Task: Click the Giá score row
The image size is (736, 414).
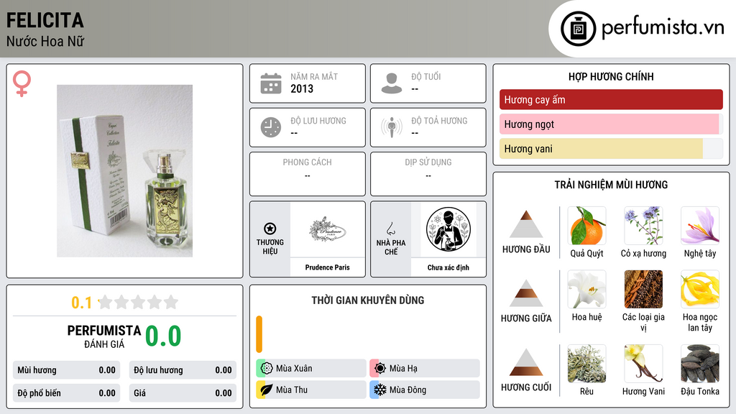Action: [183, 393]
